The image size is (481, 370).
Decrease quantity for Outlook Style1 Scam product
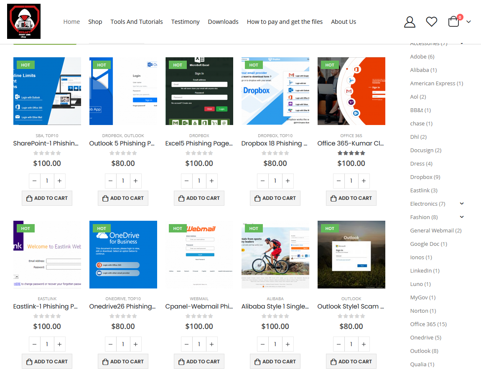click(x=338, y=344)
